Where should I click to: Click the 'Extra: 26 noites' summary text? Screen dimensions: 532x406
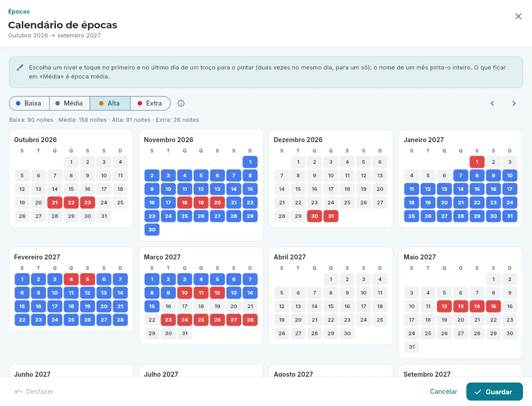tap(178, 120)
